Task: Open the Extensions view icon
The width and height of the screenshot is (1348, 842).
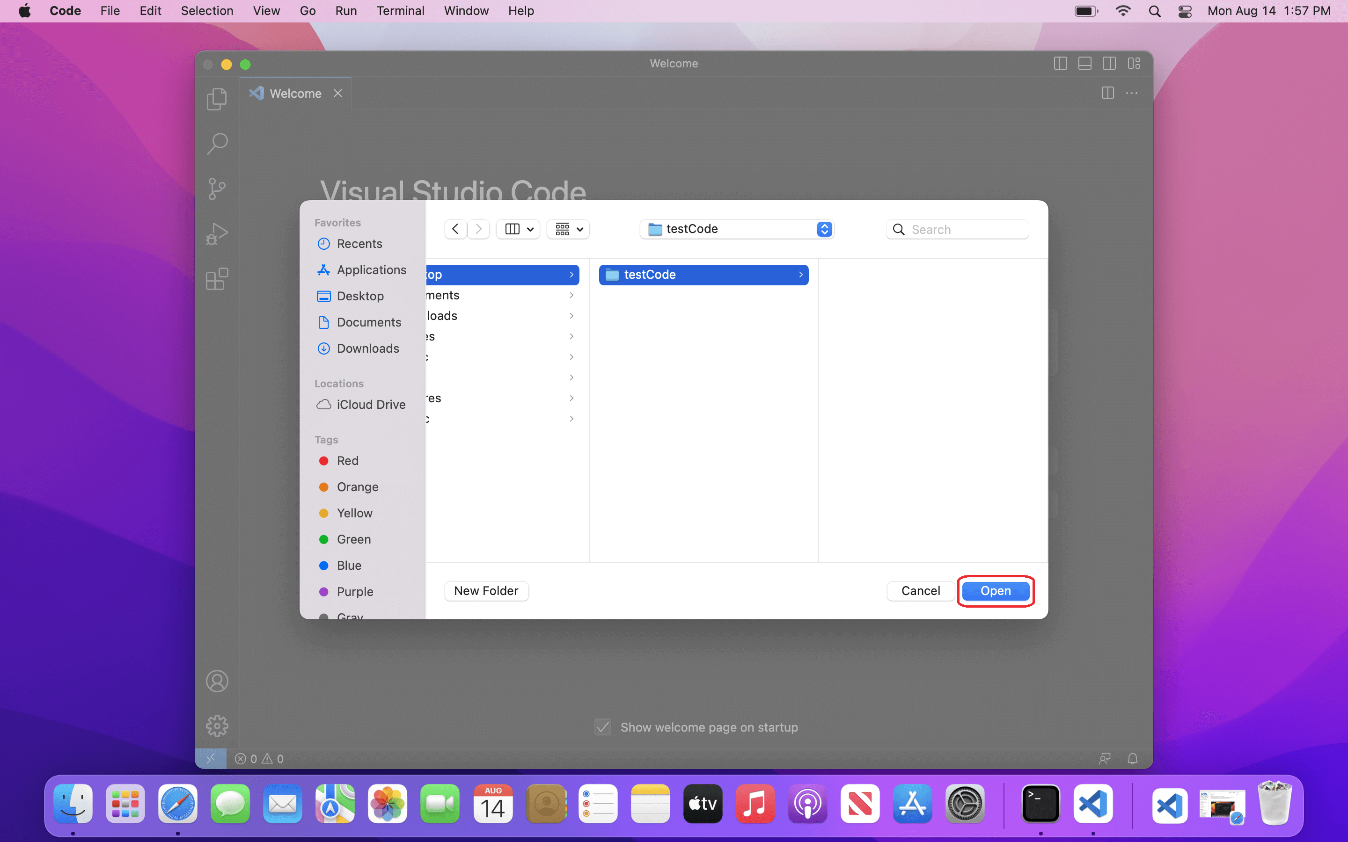Action: (x=217, y=279)
